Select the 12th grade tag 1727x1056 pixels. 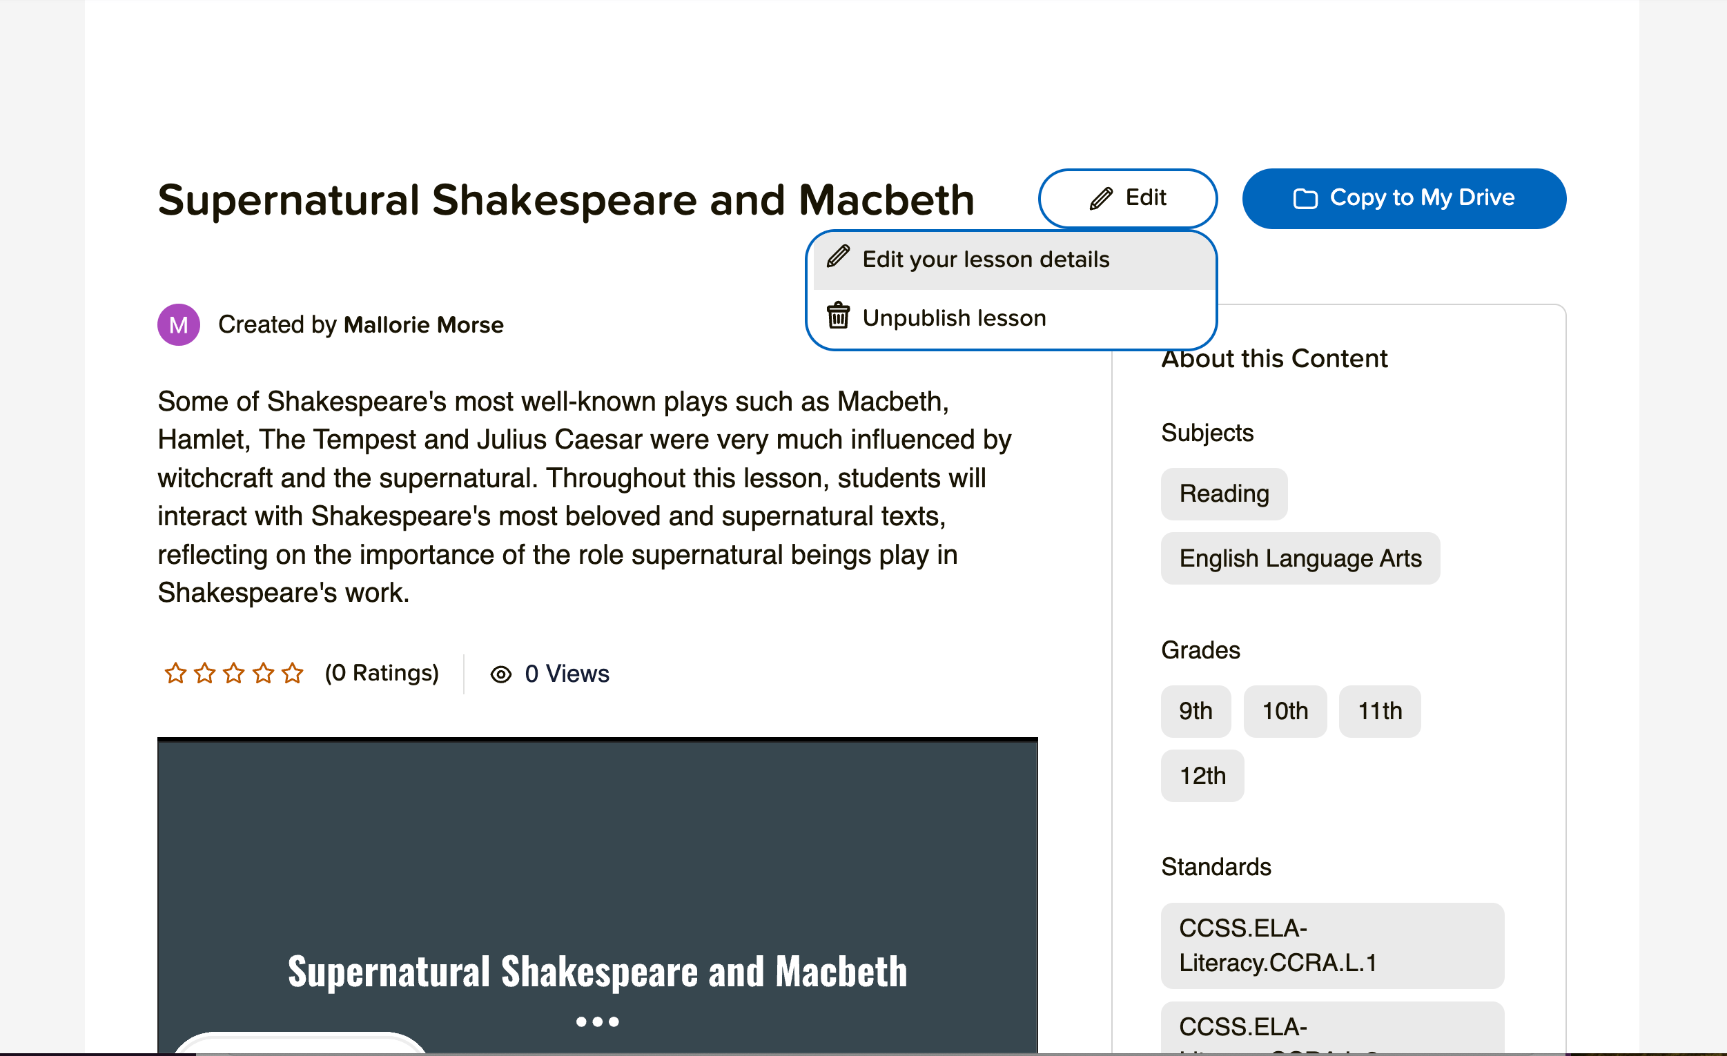tap(1202, 776)
